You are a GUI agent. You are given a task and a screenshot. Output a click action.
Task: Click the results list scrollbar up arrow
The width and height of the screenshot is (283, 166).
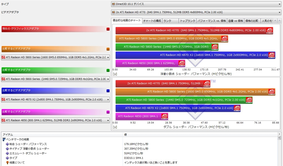[279, 134]
